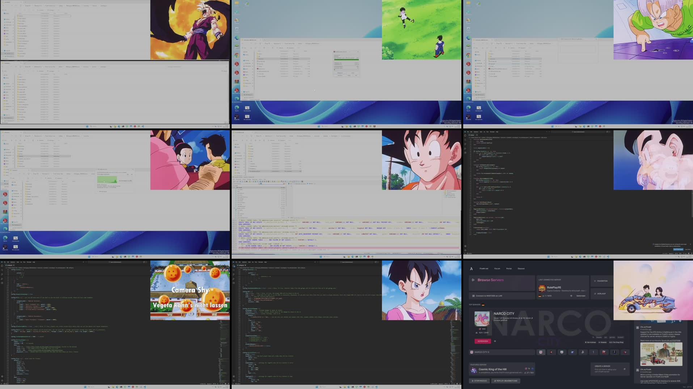Pick the fifth top-server icon in the carousel

coord(583,352)
